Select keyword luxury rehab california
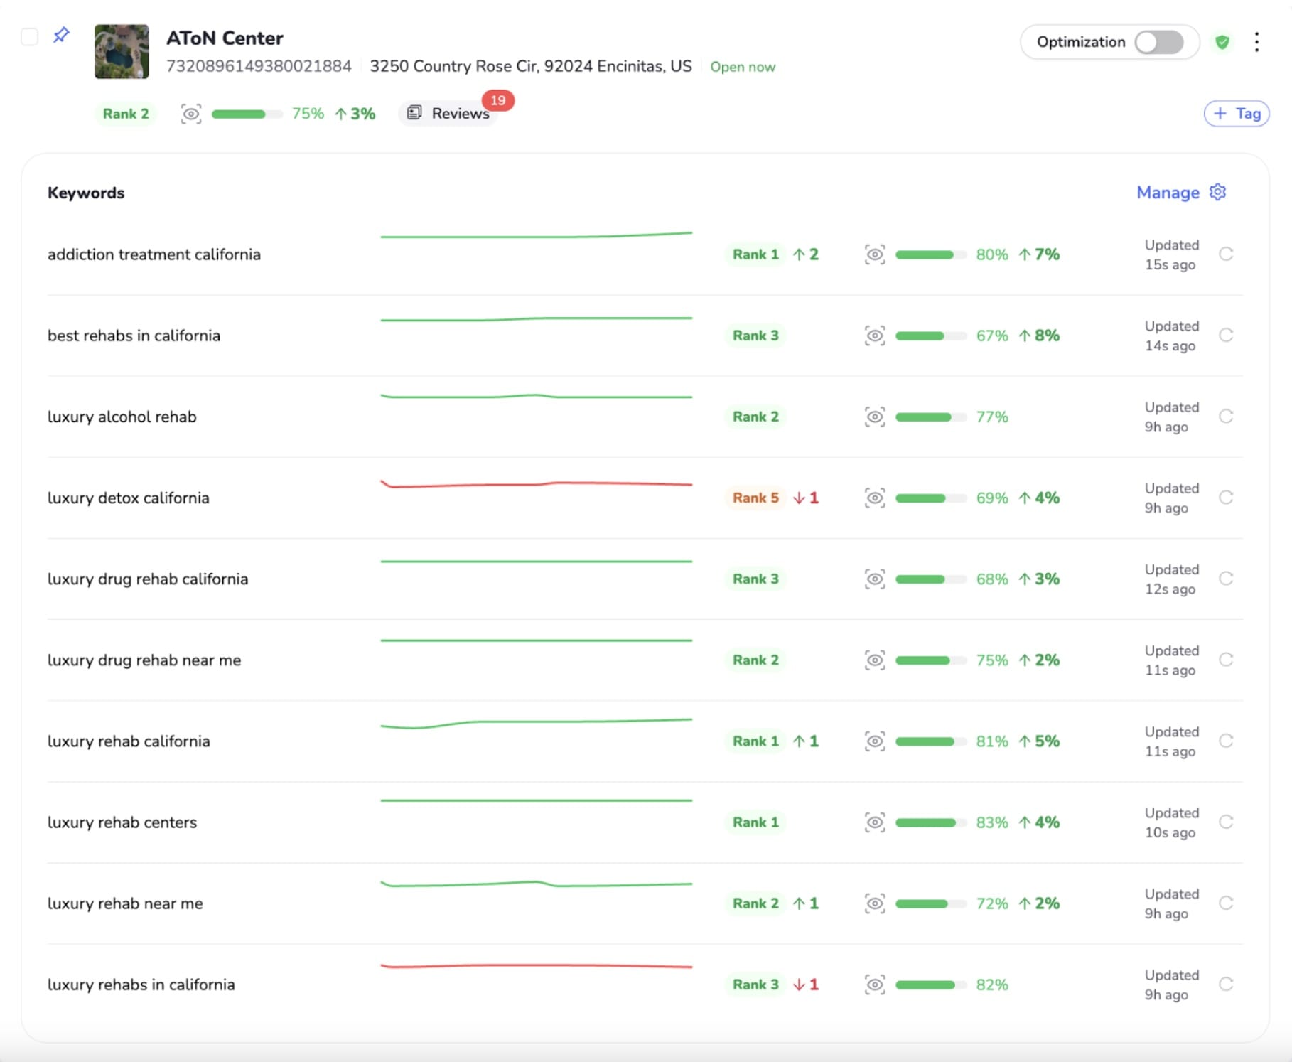 point(129,741)
